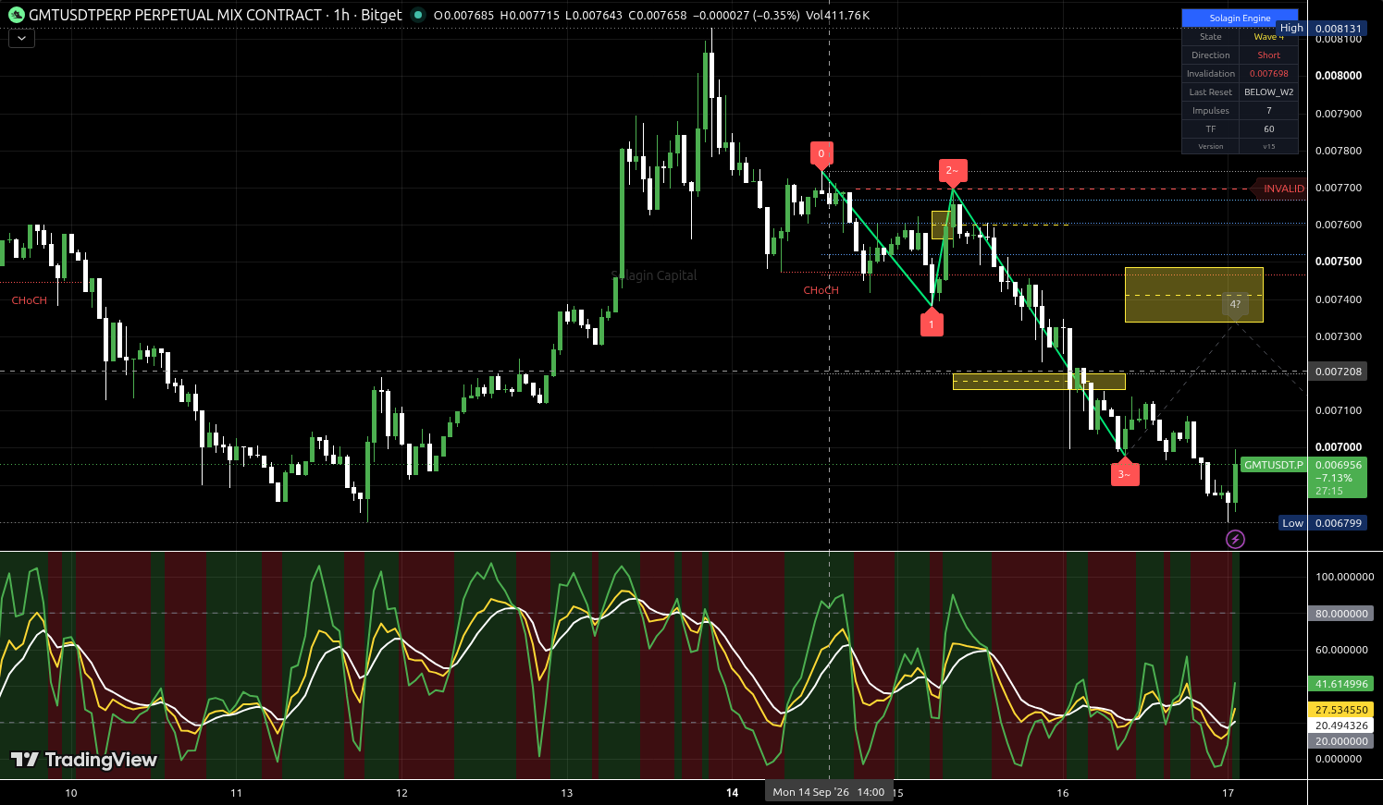Select the red wave 0 marker
Image resolution: width=1383 pixels, height=805 pixels.
(x=821, y=154)
